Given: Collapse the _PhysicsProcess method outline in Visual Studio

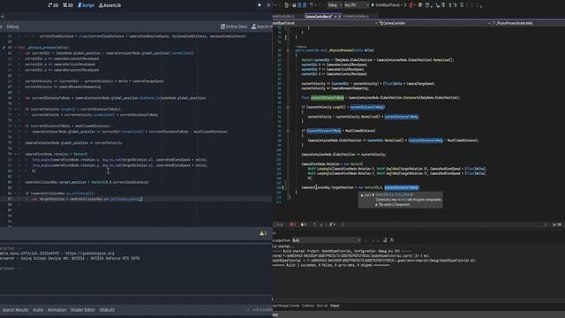Looking at the screenshot, I should pyautogui.click(x=288, y=50).
